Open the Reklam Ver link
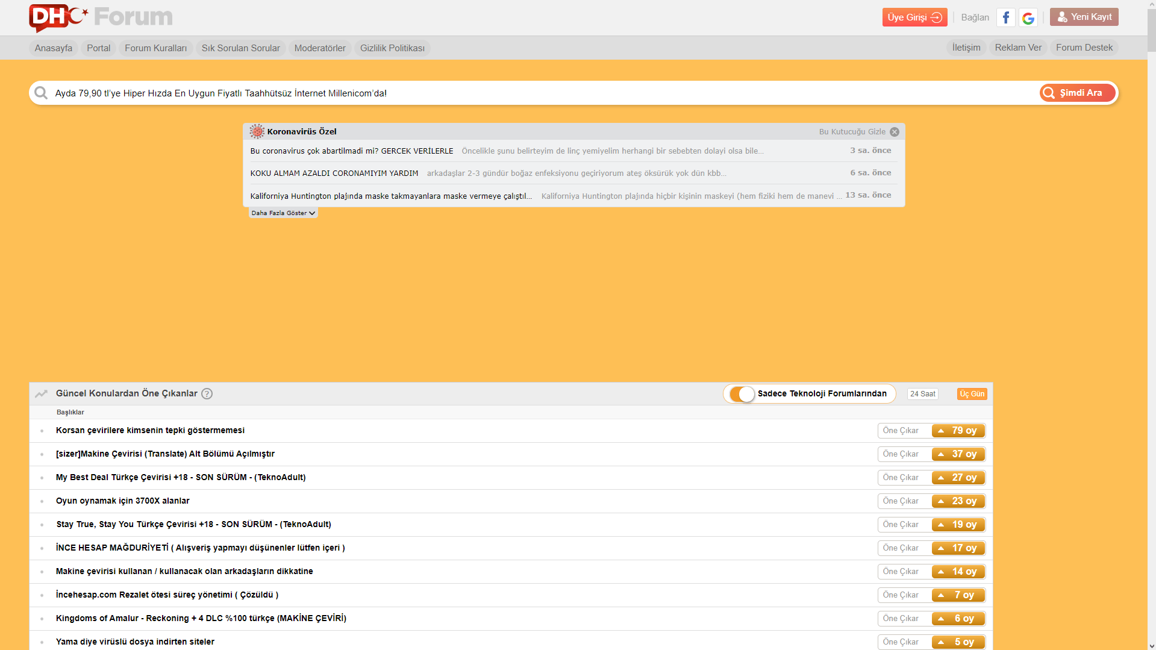 [1018, 48]
